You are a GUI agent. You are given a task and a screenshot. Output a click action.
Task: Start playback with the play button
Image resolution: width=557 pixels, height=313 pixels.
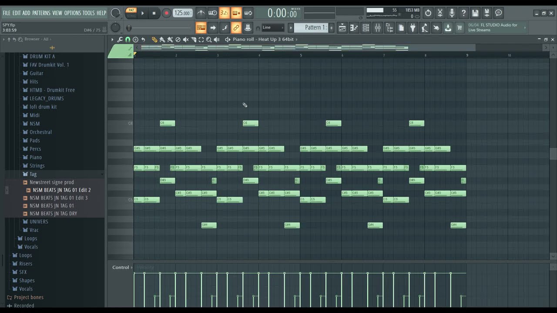pyautogui.click(x=143, y=13)
